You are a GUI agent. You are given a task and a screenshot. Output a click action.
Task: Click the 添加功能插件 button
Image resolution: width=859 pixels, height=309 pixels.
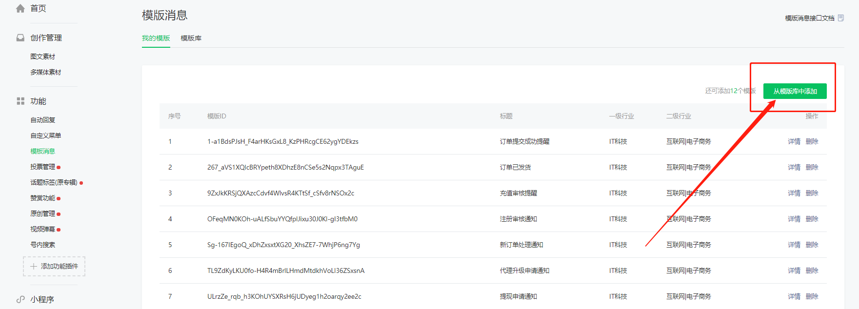click(54, 266)
